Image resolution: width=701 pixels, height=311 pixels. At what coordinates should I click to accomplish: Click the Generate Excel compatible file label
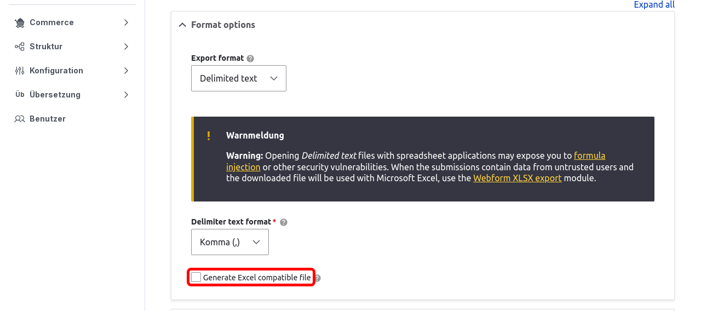coord(257,278)
